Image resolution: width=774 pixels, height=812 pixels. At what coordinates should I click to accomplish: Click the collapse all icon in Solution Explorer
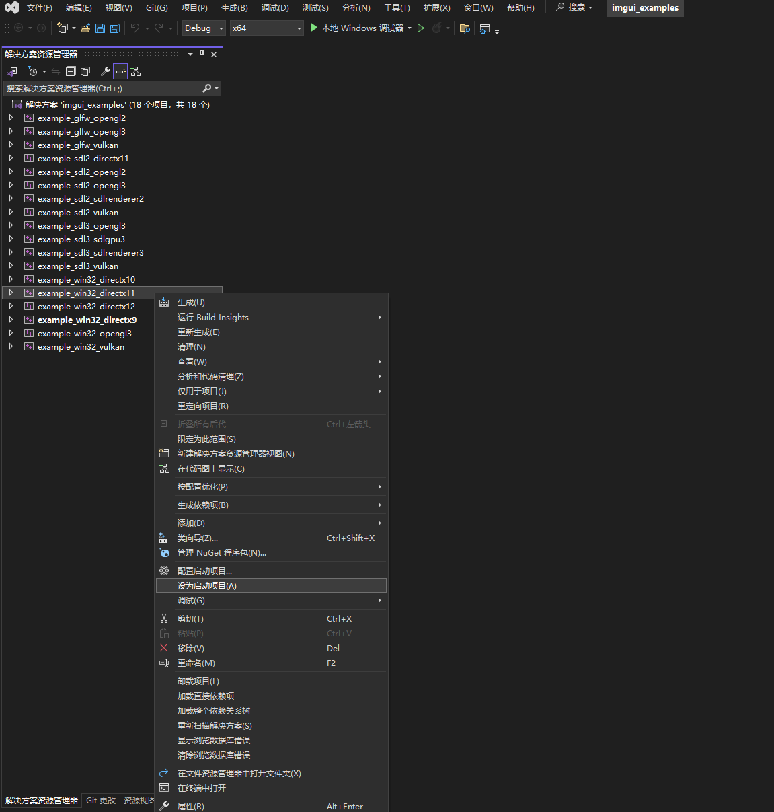(71, 71)
